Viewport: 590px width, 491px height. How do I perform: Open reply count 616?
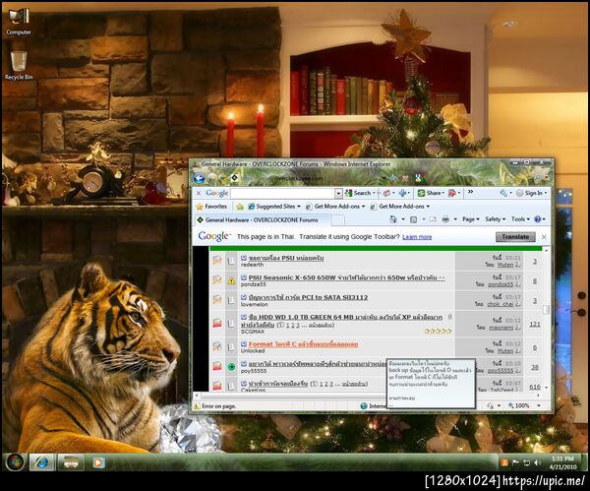pyautogui.click(x=534, y=387)
